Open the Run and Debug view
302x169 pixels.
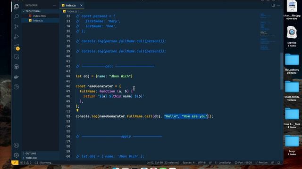17,37
